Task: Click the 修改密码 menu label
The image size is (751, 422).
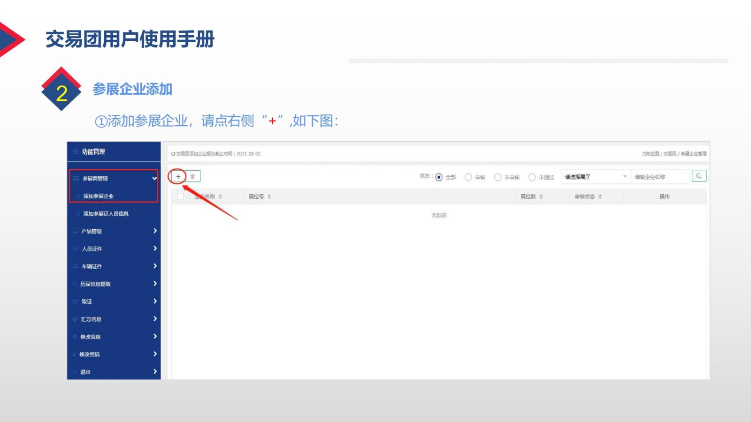Action: pyautogui.click(x=89, y=354)
